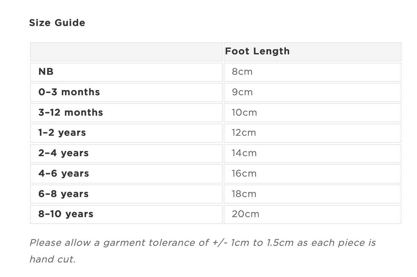Click the 2–4 years size label
The height and width of the screenshot is (277, 417).
[64, 153]
